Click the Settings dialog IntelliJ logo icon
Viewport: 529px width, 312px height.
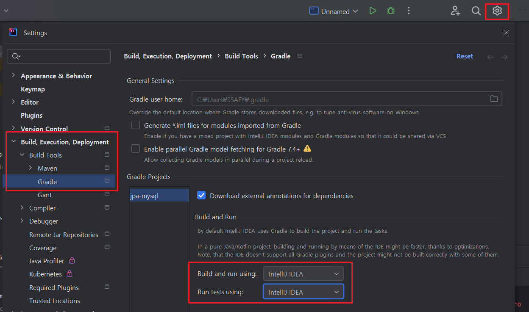[x=13, y=32]
